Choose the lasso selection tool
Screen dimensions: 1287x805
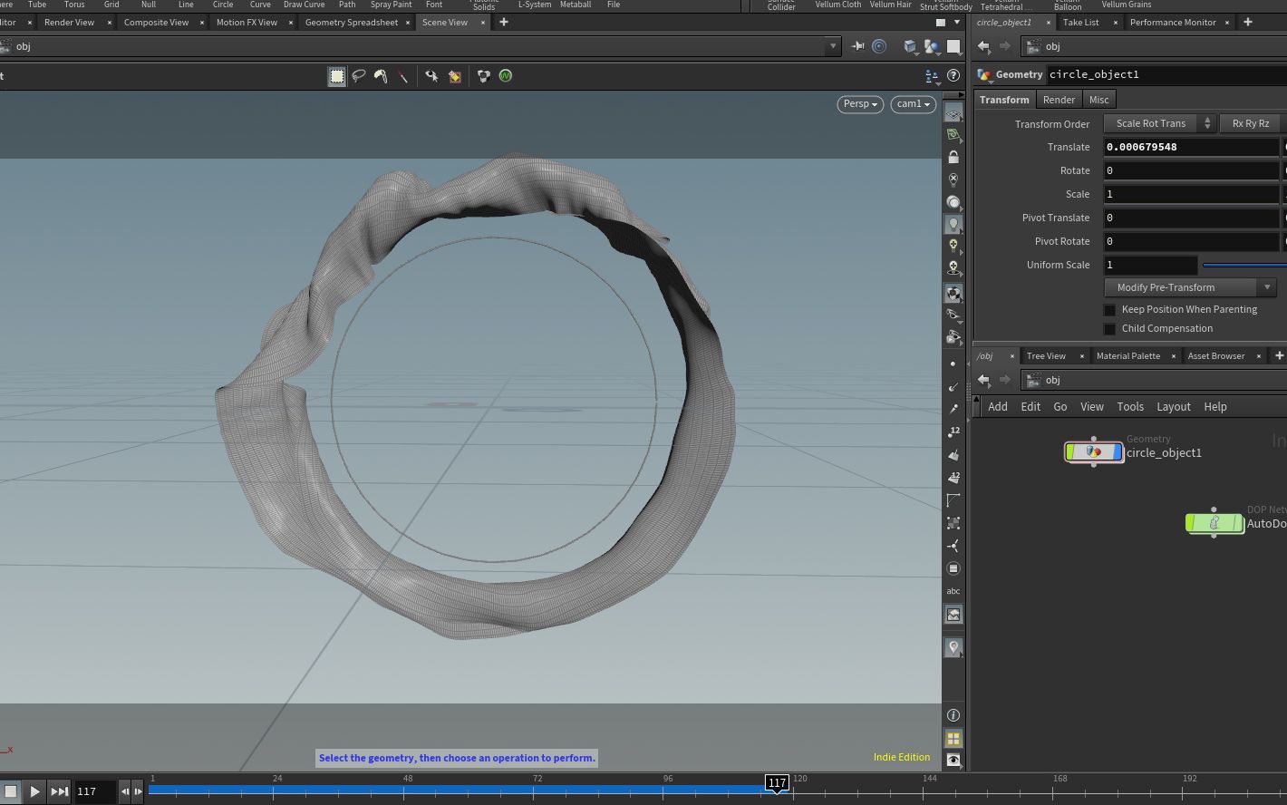coord(359,77)
